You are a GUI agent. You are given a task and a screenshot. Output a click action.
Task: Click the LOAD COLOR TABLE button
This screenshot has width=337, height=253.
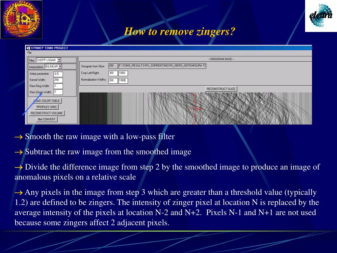(47, 101)
